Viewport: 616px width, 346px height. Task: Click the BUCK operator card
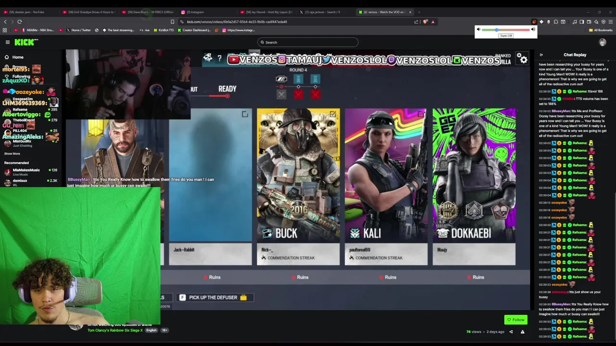pos(298,187)
